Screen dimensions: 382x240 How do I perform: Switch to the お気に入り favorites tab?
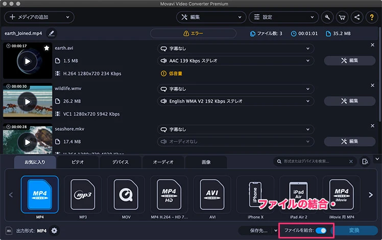(x=35, y=162)
